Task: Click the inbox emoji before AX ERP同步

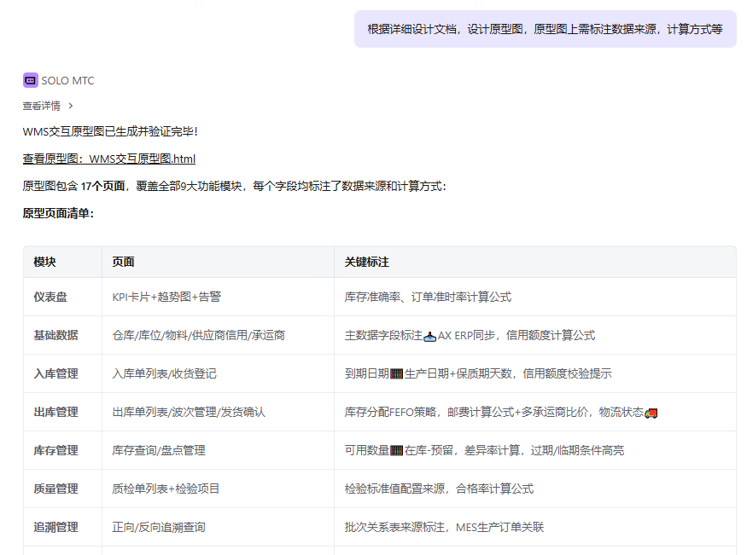Action: (430, 336)
